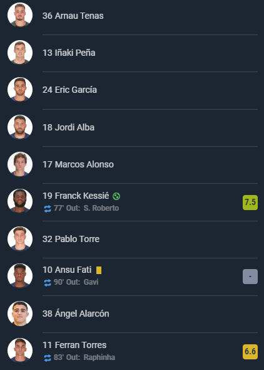
Task: Click S. Roberto in Kessié's substitution note
Action: pos(101,208)
